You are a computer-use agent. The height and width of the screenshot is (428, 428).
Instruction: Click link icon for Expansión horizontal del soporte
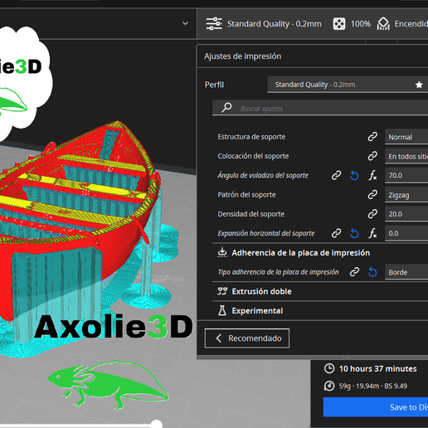click(336, 233)
